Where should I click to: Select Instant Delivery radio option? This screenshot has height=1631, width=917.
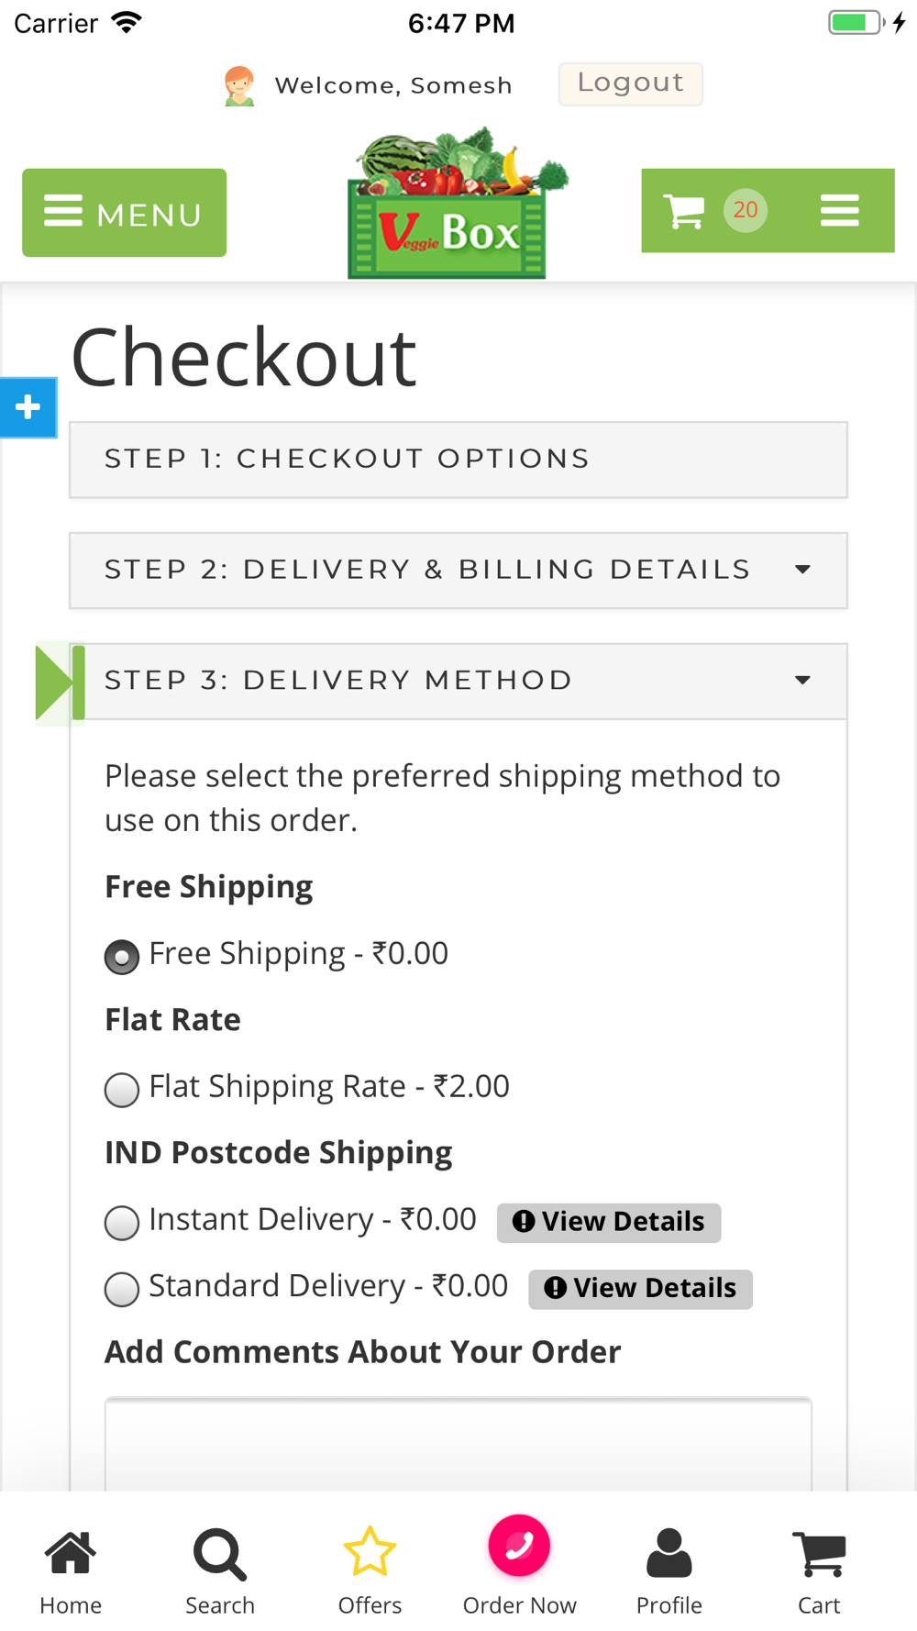(x=122, y=1223)
